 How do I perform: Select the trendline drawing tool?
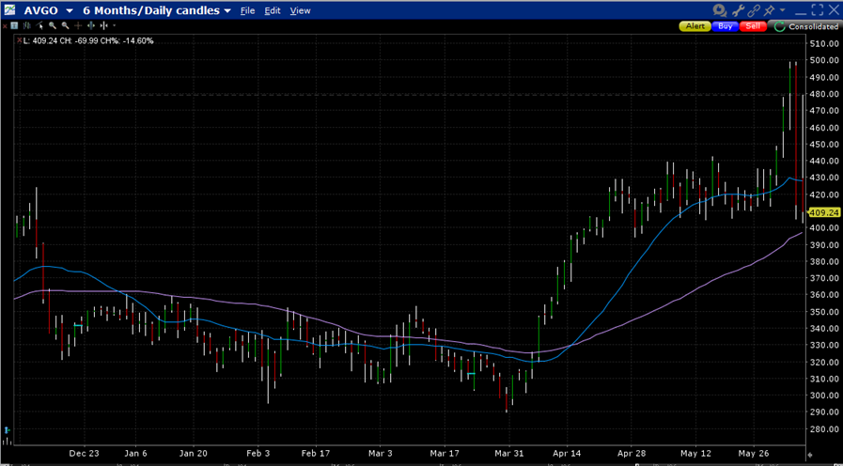click(x=39, y=25)
